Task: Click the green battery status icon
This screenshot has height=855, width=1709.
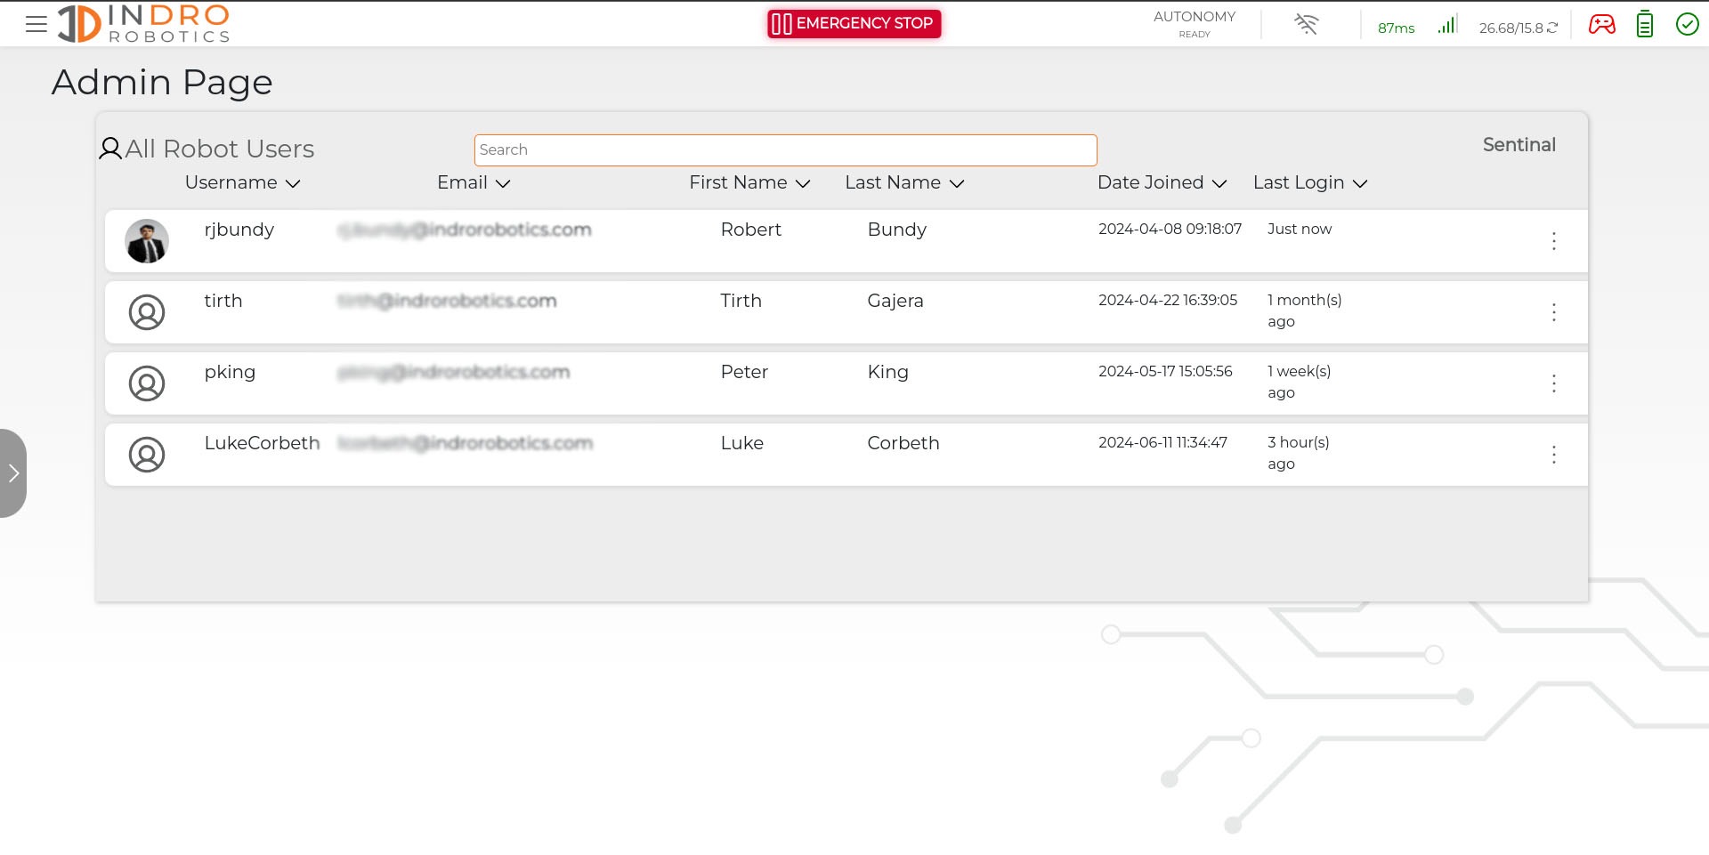Action: pyautogui.click(x=1644, y=24)
